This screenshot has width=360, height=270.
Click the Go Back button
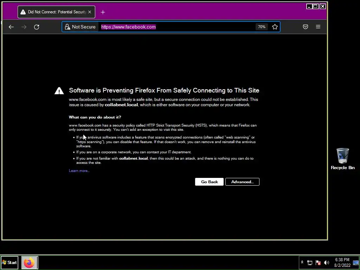pyautogui.click(x=209, y=182)
